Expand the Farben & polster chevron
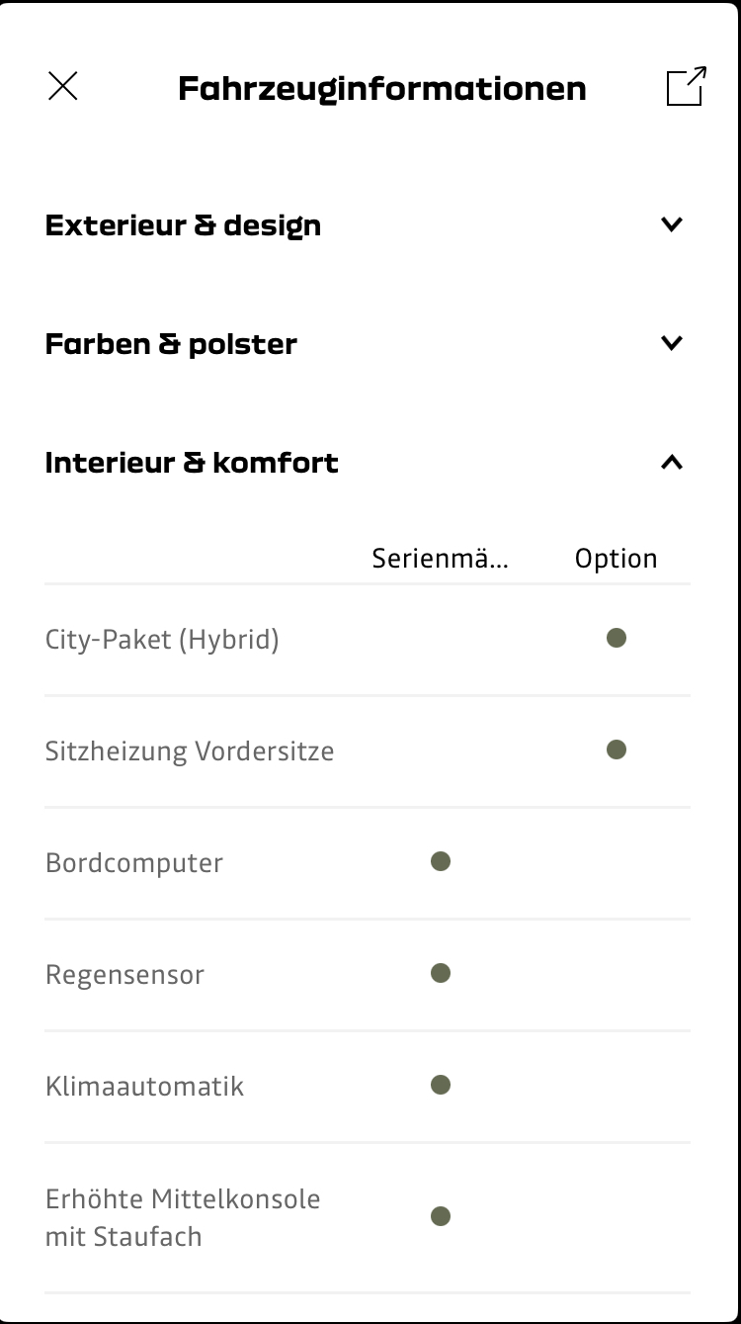Screen dimensions: 741x1324 pyautogui.click(x=672, y=343)
